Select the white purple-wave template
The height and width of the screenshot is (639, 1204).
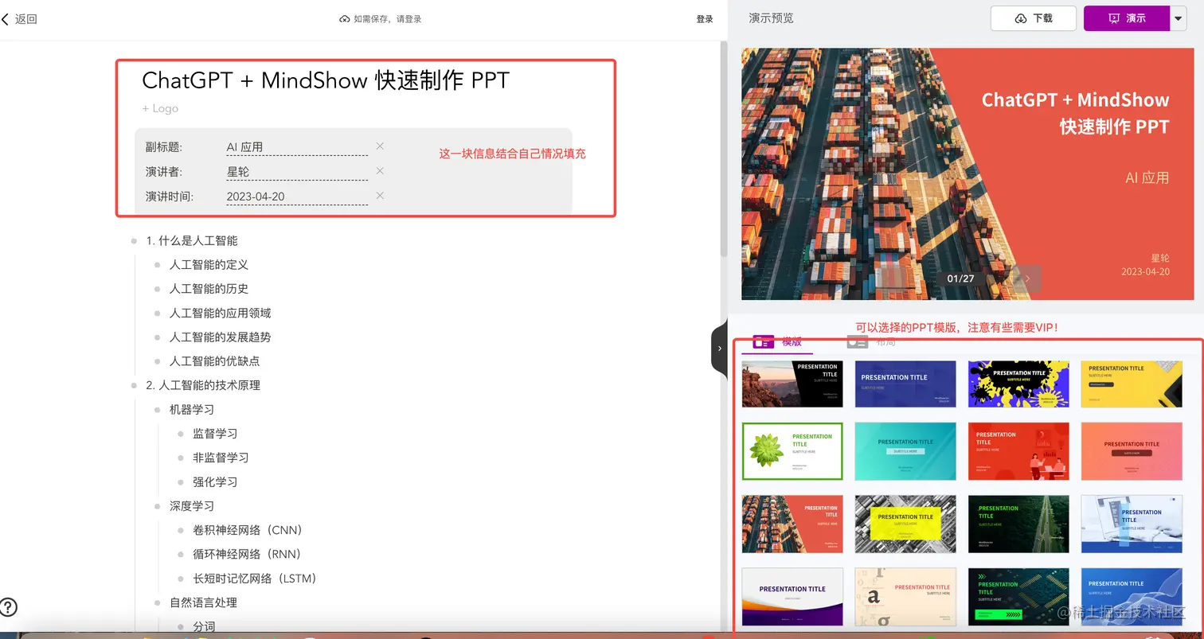[x=792, y=597]
